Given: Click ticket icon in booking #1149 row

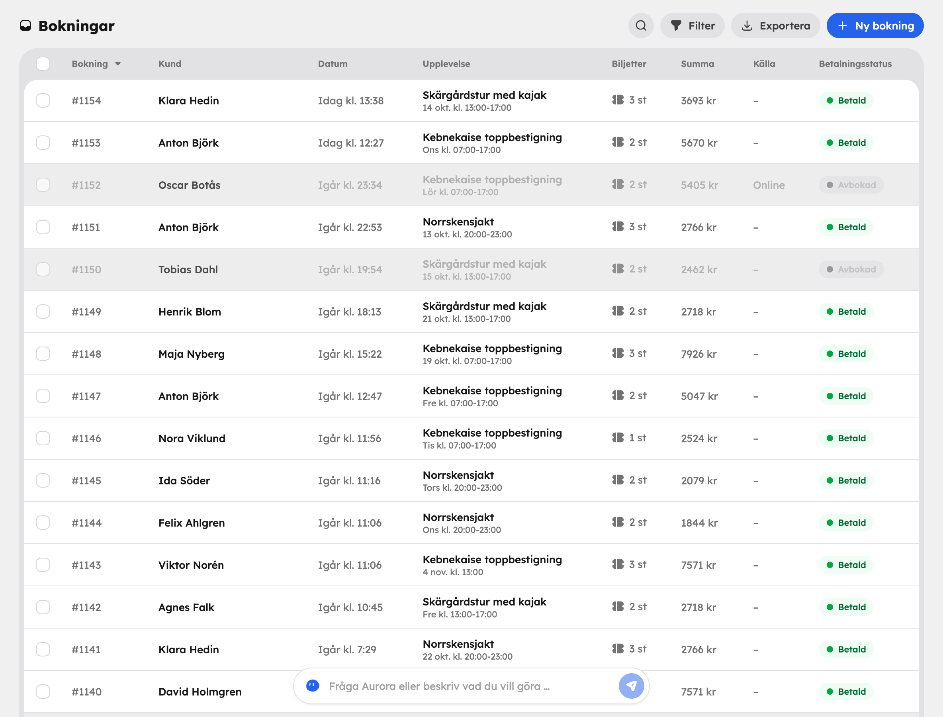Looking at the screenshot, I should 618,311.
